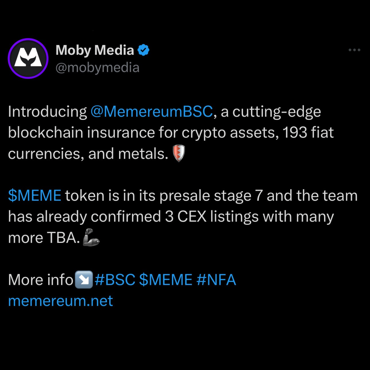370x370 pixels.
Task: Click the 'More info' text
Action: coord(41,280)
